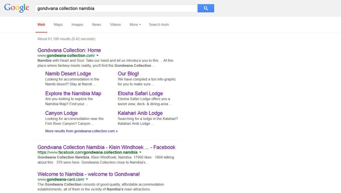This screenshot has width=341, height=193.
Task: Expand dropdown arrow next to gondwana-card.com URL
Action: (x=87, y=179)
